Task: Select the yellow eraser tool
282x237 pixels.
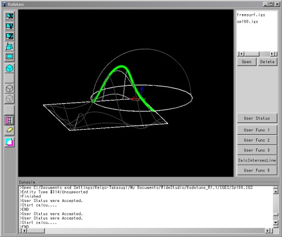Action: [x=10, y=130]
